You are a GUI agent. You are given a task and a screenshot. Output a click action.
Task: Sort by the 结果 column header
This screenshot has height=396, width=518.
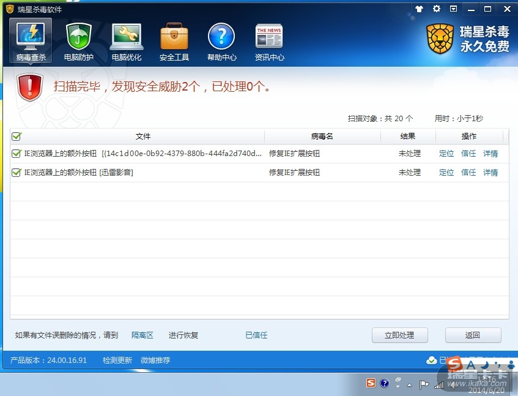click(x=407, y=136)
